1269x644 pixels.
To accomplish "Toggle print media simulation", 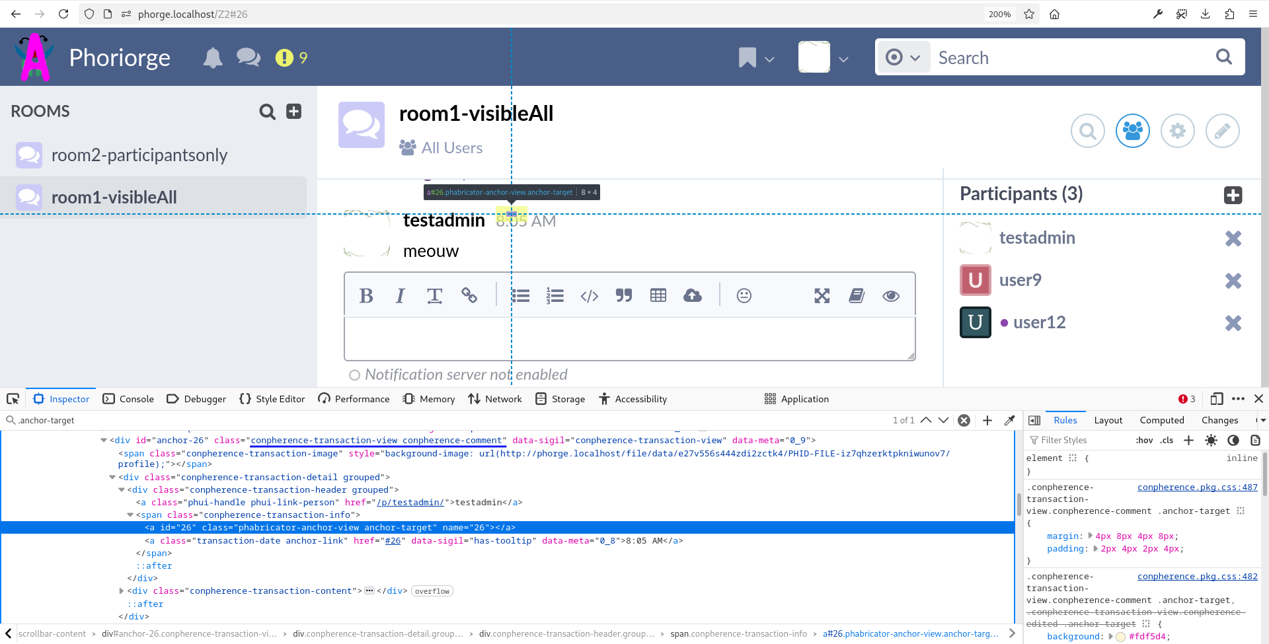I will (x=1255, y=440).
